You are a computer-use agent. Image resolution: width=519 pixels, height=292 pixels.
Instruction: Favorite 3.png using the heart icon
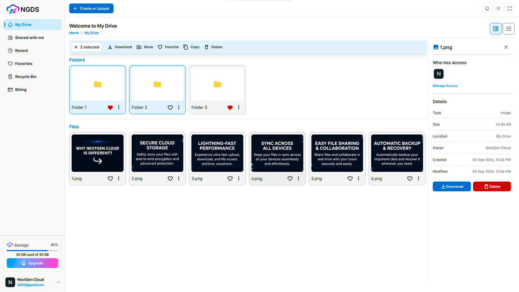pos(230,178)
